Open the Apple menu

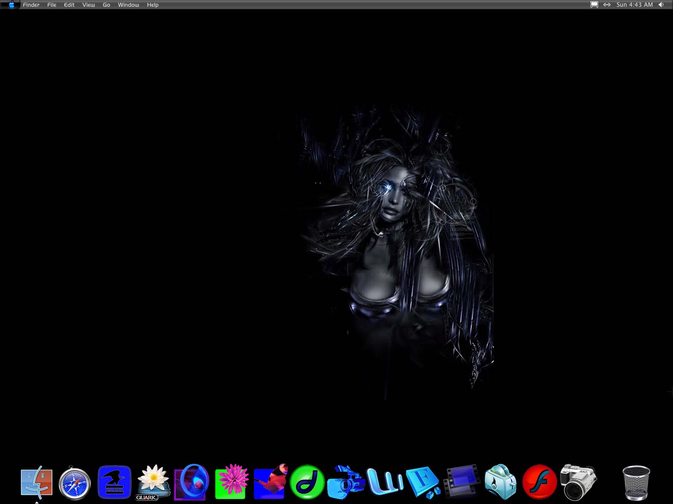[11, 5]
